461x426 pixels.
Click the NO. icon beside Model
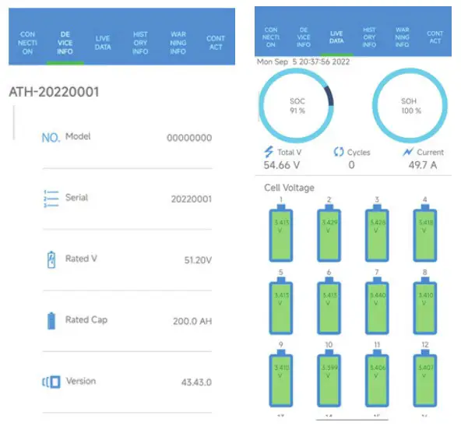click(x=51, y=138)
